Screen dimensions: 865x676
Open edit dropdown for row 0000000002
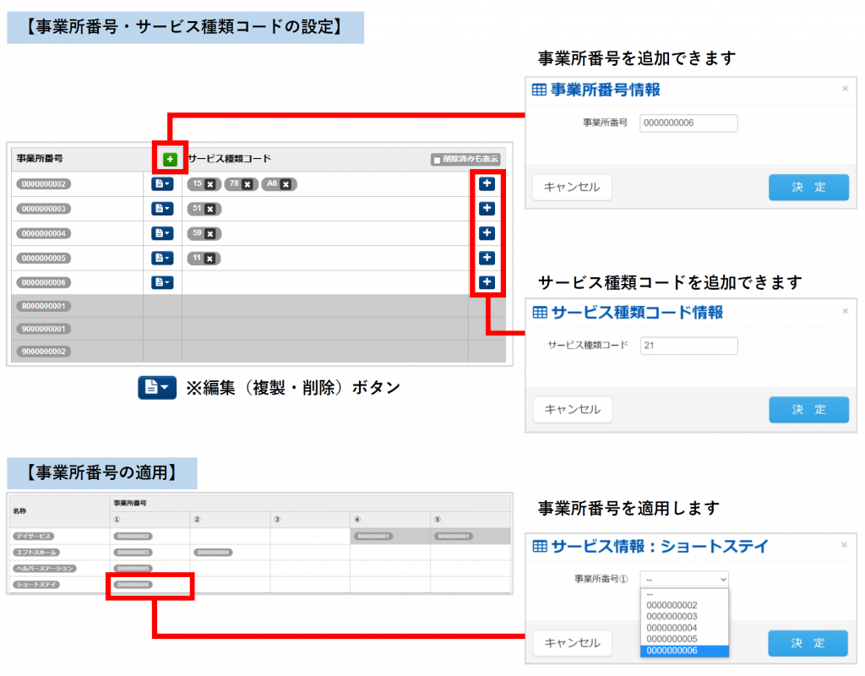[161, 184]
